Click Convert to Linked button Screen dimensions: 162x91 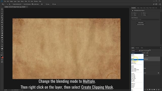pyautogui.click(x=141, y=25)
